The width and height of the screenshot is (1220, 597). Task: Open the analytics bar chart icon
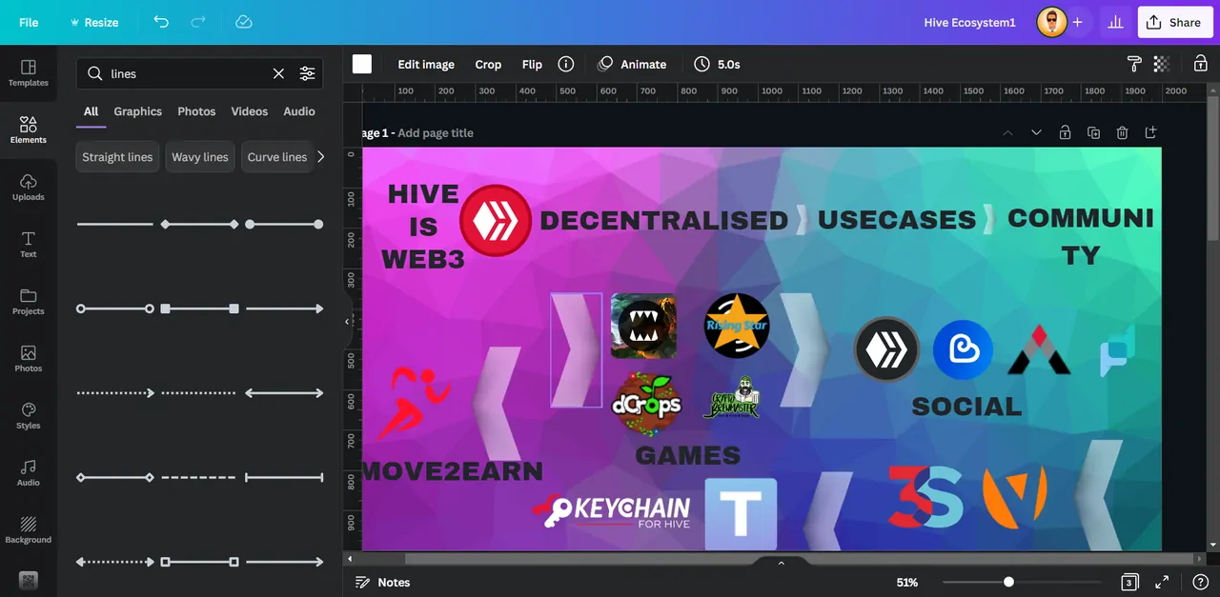pos(1115,22)
